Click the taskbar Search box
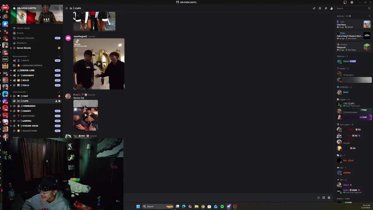 (158, 206)
